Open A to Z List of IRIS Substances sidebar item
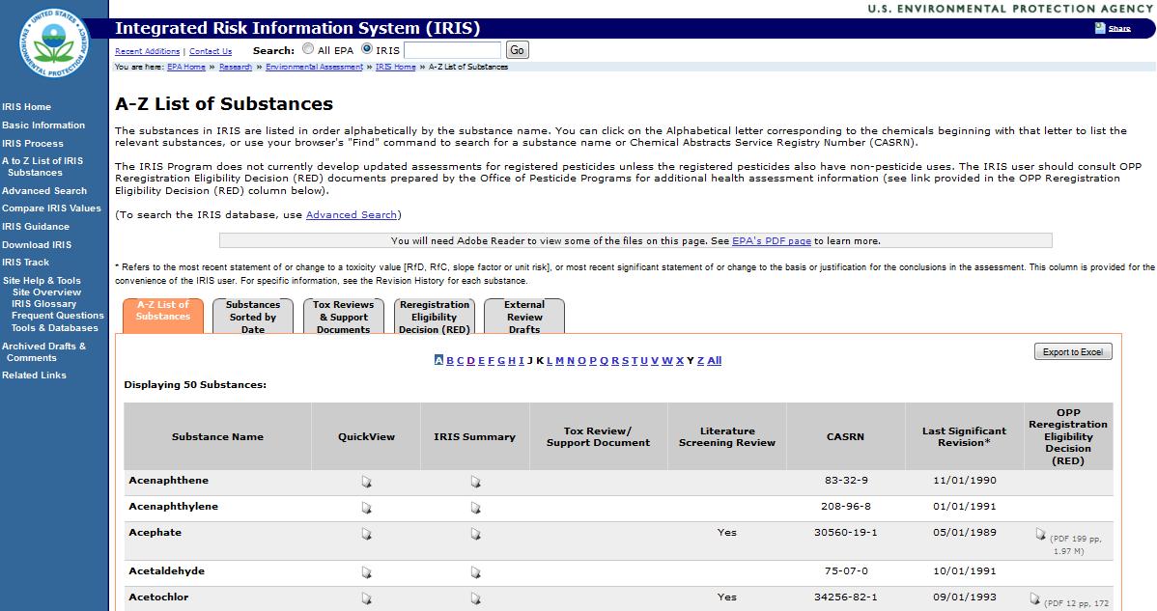1157x611 pixels. [42, 167]
